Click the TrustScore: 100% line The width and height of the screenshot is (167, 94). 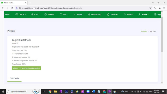click(19, 64)
